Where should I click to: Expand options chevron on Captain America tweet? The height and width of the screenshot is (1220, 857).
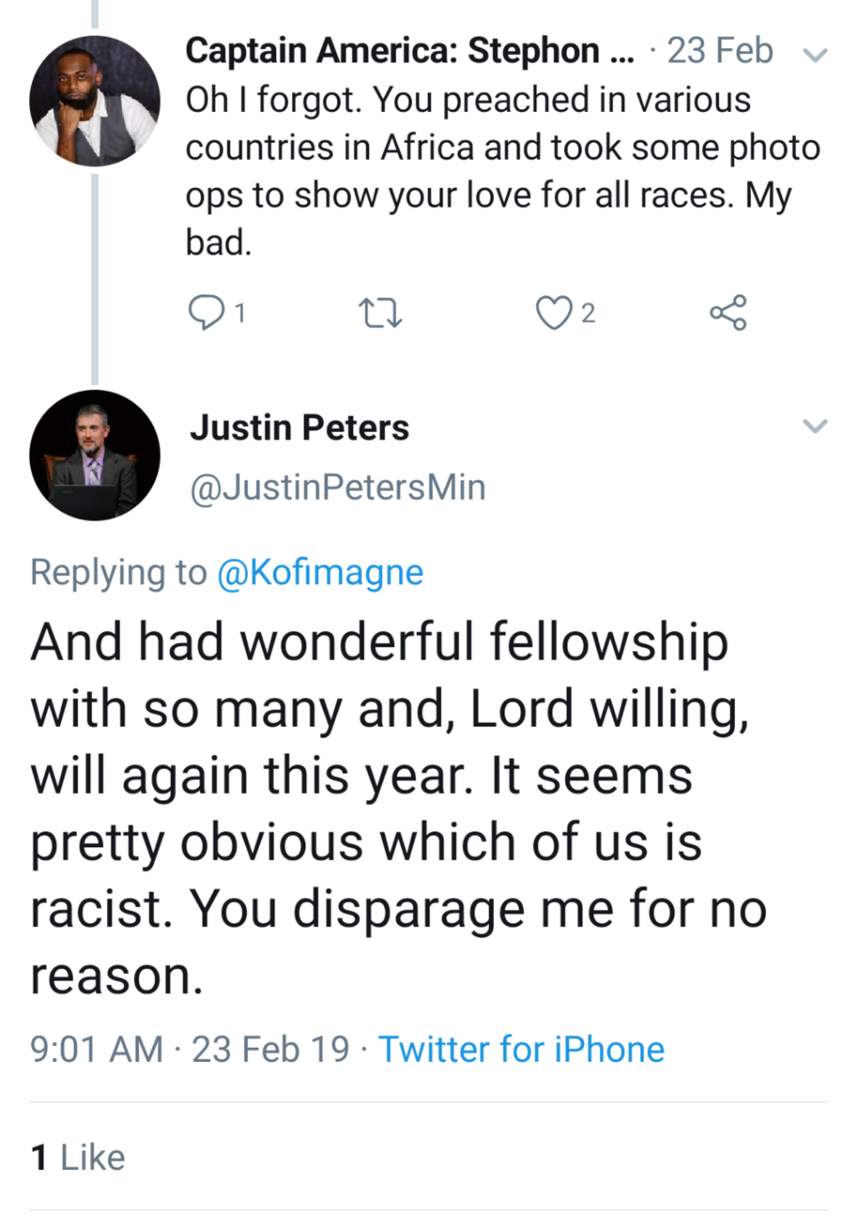(815, 55)
